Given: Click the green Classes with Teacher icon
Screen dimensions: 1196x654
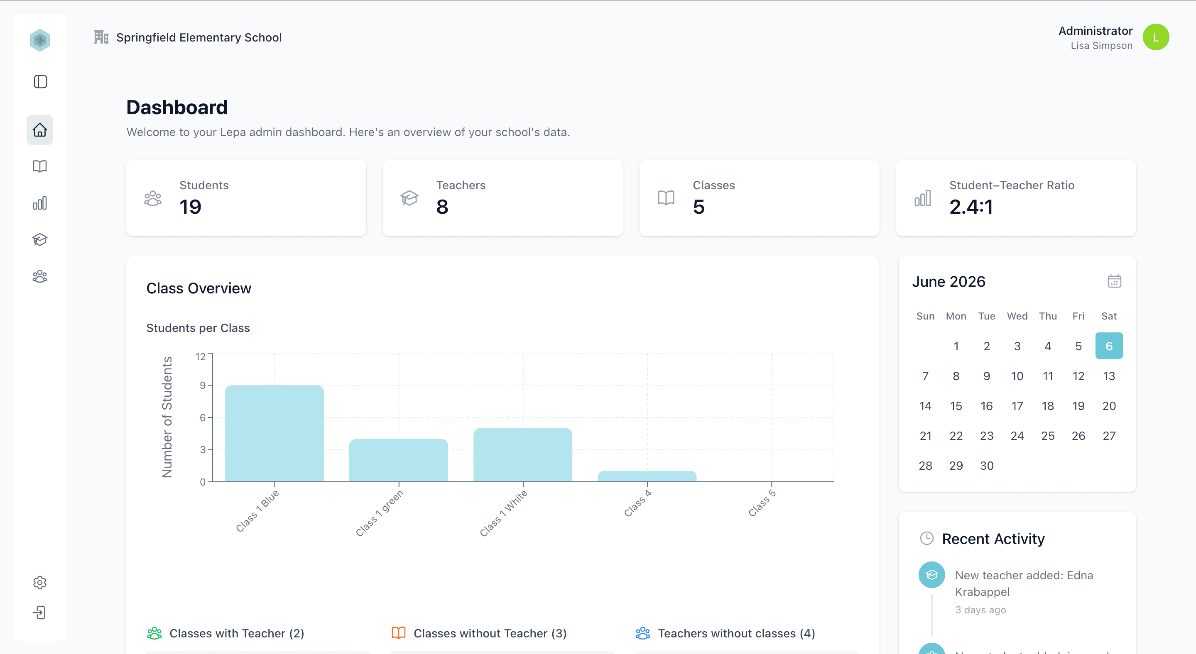Looking at the screenshot, I should pos(154,633).
